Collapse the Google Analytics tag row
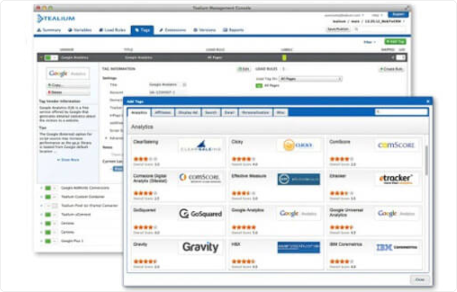 [x=41, y=58]
